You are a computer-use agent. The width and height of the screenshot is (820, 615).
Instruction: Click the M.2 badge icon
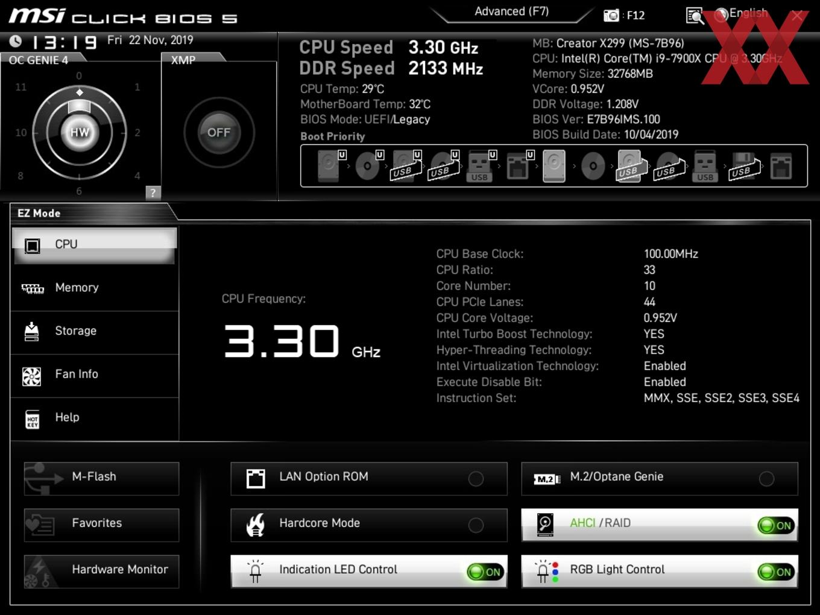547,479
